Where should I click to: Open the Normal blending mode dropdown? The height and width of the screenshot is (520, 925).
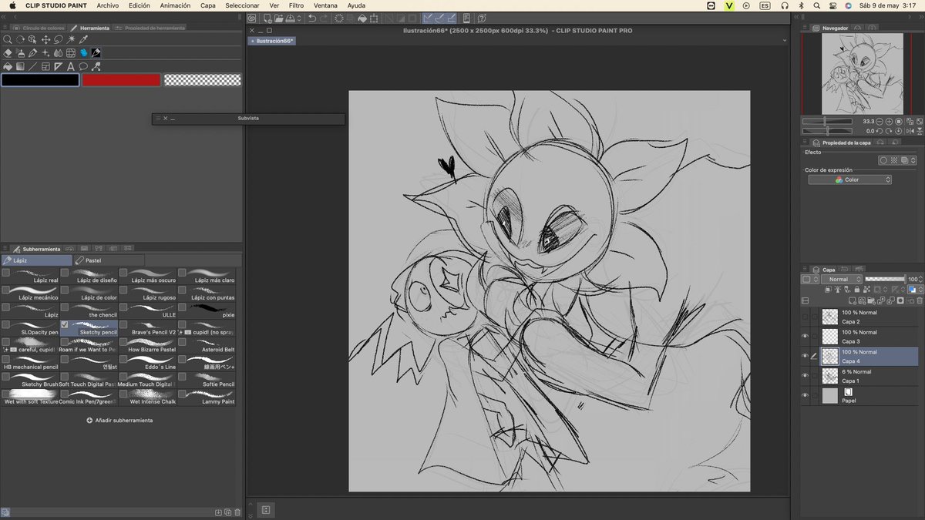[x=842, y=280]
